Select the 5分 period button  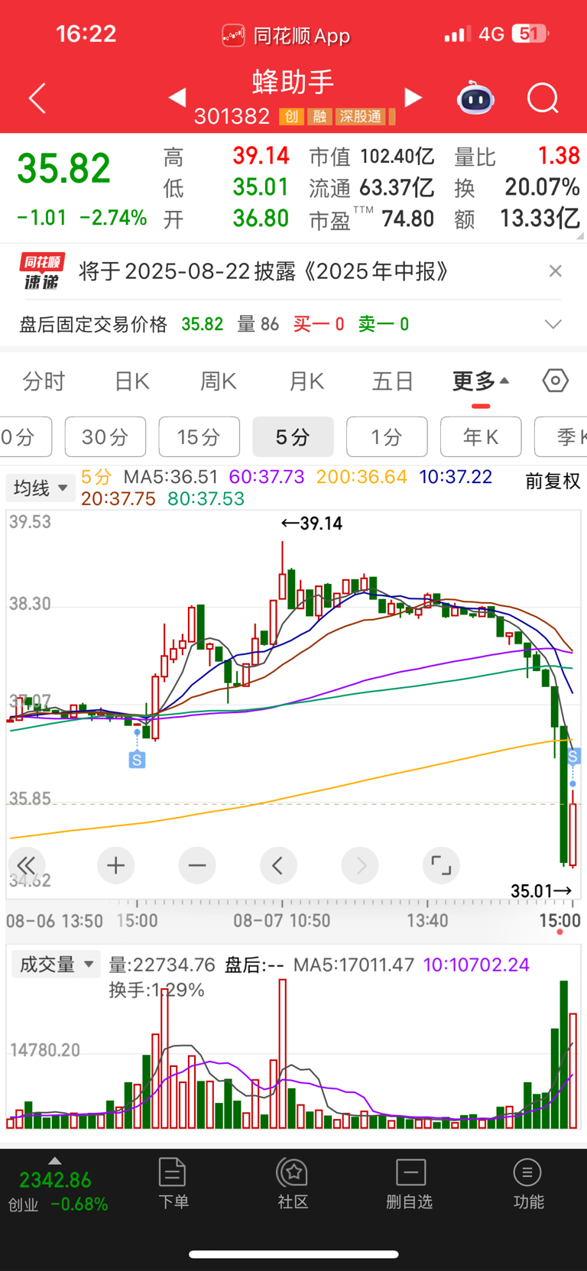(293, 437)
